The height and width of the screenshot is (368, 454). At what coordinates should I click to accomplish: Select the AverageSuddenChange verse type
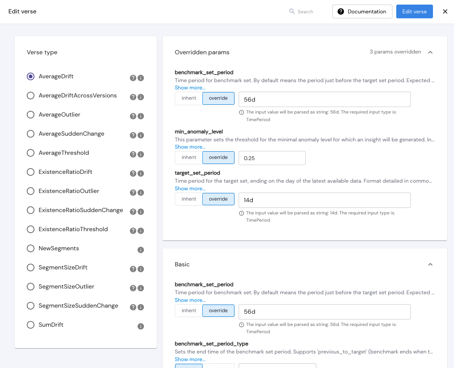(31, 134)
